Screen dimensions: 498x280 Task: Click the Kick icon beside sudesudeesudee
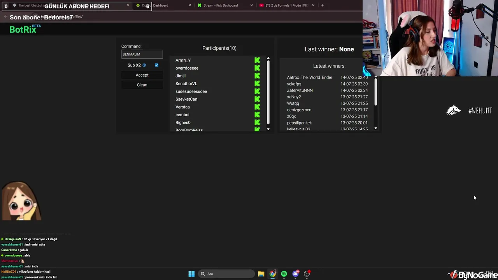(x=257, y=91)
